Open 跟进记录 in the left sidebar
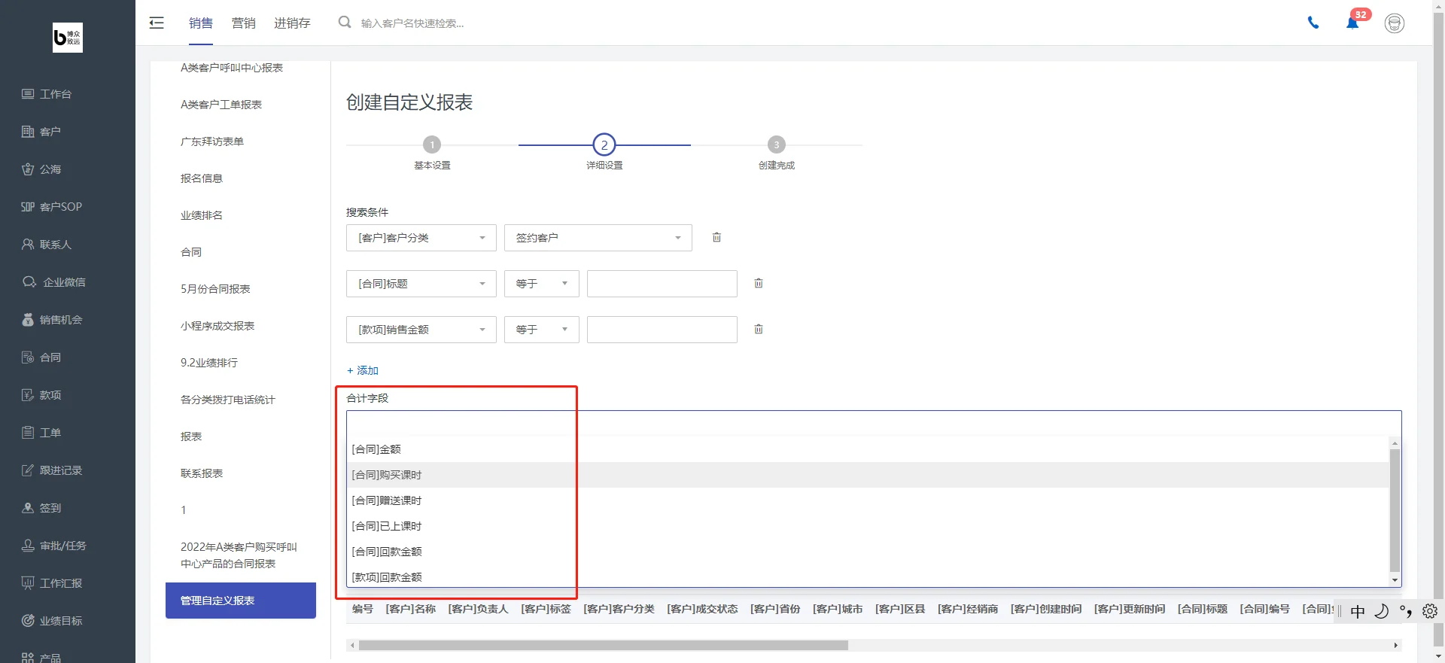1445x663 pixels. (52, 470)
